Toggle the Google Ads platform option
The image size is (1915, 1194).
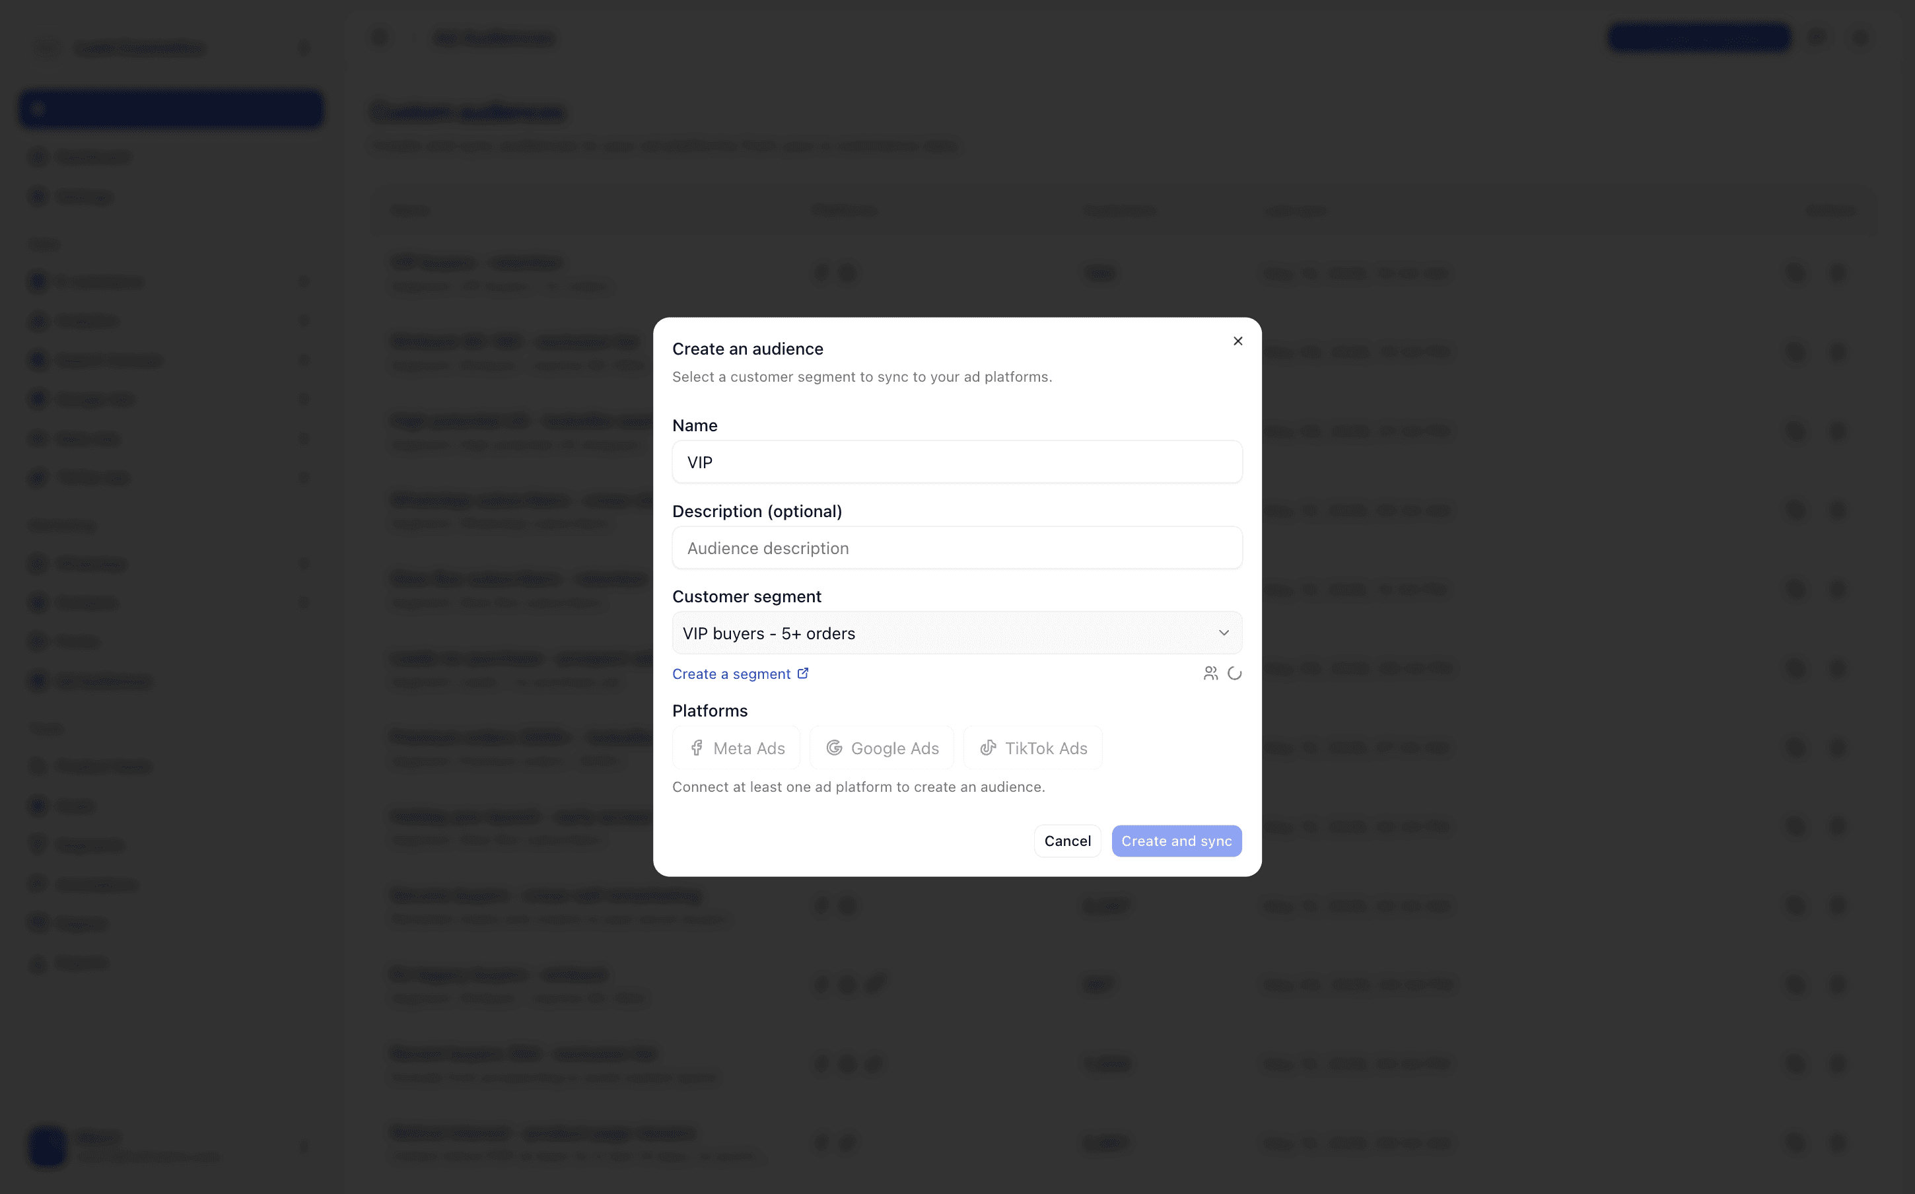click(x=882, y=748)
